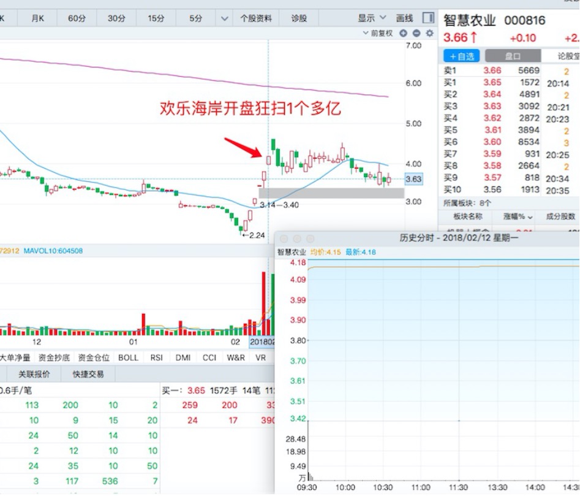Open the 显示 dropdown menu
The image size is (580, 496).
[x=372, y=18]
